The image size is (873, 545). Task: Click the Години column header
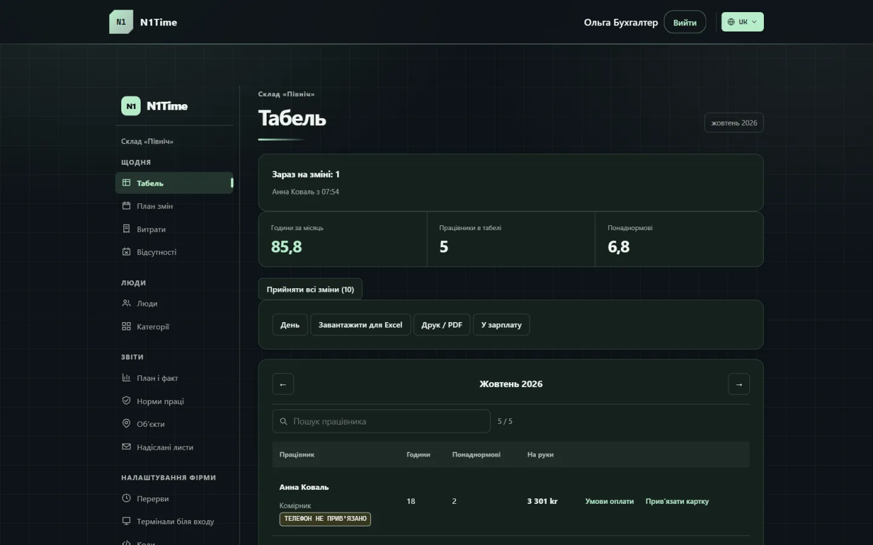tap(418, 455)
